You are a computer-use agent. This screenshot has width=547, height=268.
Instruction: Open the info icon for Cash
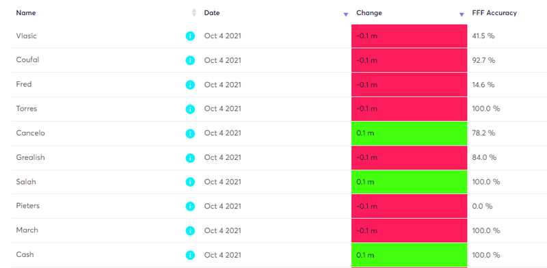coord(190,255)
